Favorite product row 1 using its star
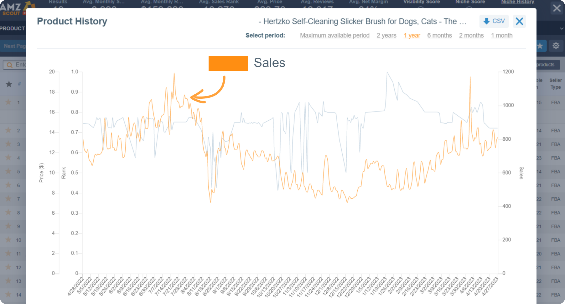Screen dimensions: 565x304 click(8, 102)
